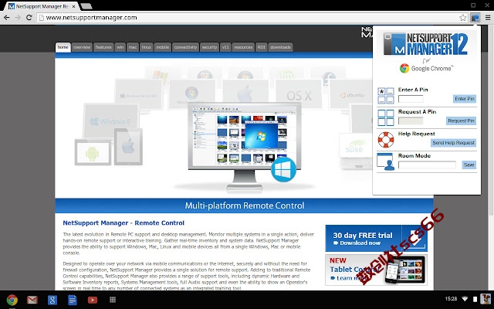
Task: Click the Send Help Request button
Action: [x=453, y=143]
